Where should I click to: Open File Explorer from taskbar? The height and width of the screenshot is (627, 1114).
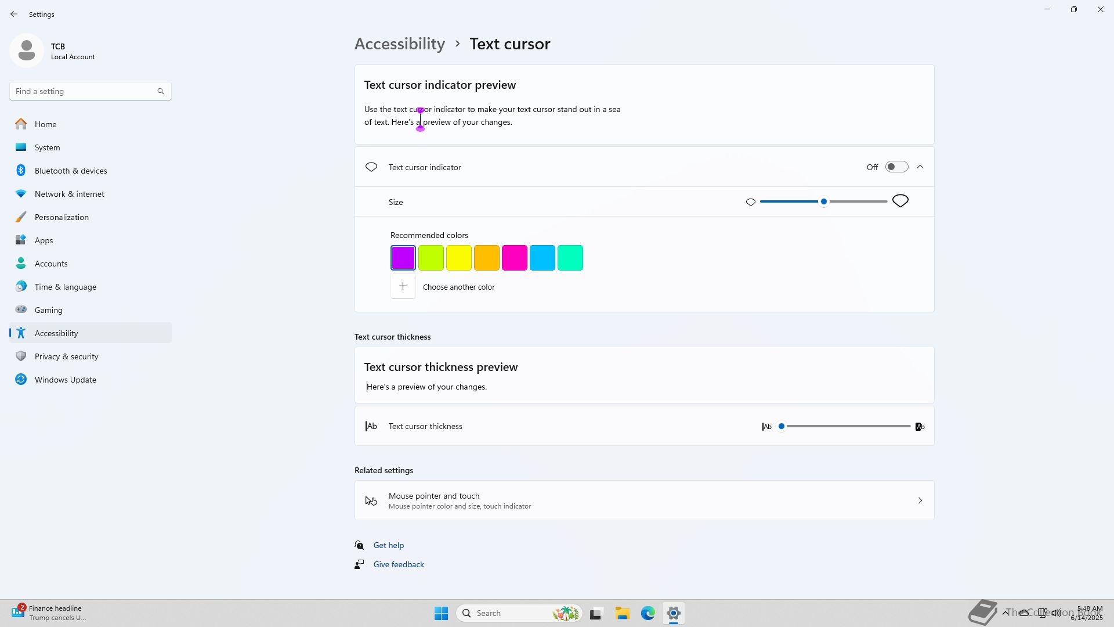[x=622, y=613]
